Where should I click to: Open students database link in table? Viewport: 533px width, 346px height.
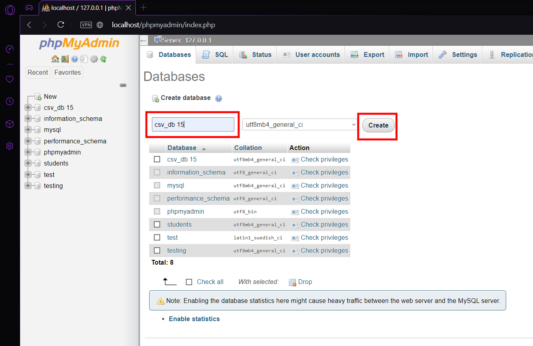click(x=179, y=224)
